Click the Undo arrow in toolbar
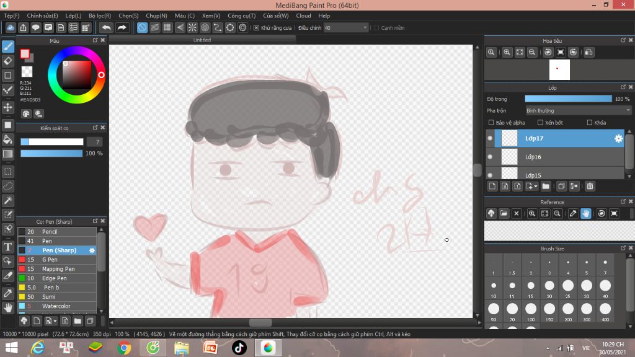Viewport: 635px width, 357px height. pos(107,28)
